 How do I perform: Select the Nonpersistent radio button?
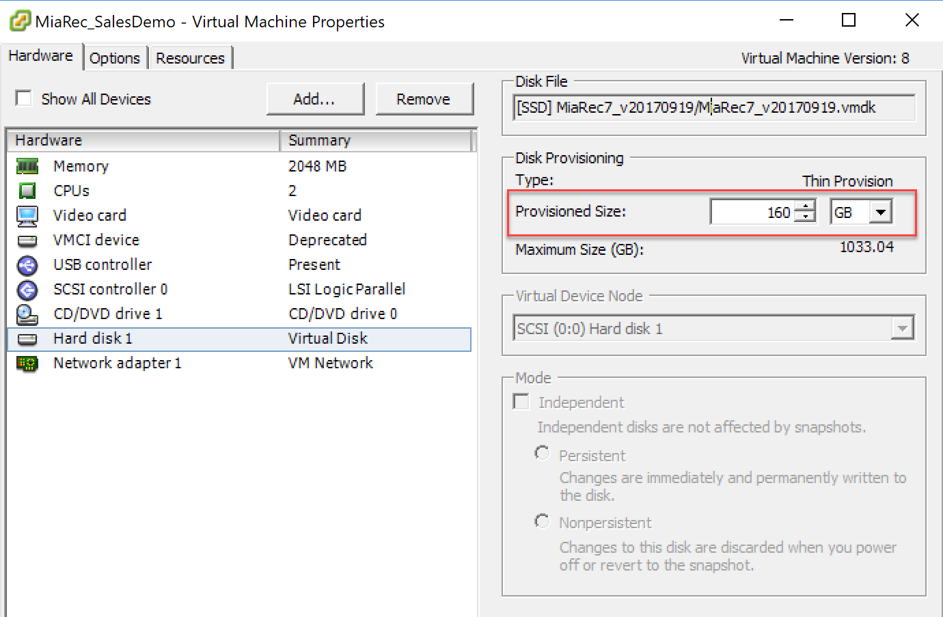[x=543, y=522]
